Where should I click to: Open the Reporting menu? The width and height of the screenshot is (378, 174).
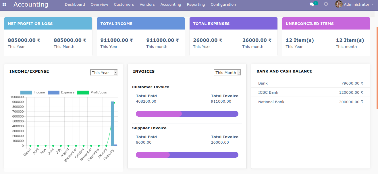(196, 4)
